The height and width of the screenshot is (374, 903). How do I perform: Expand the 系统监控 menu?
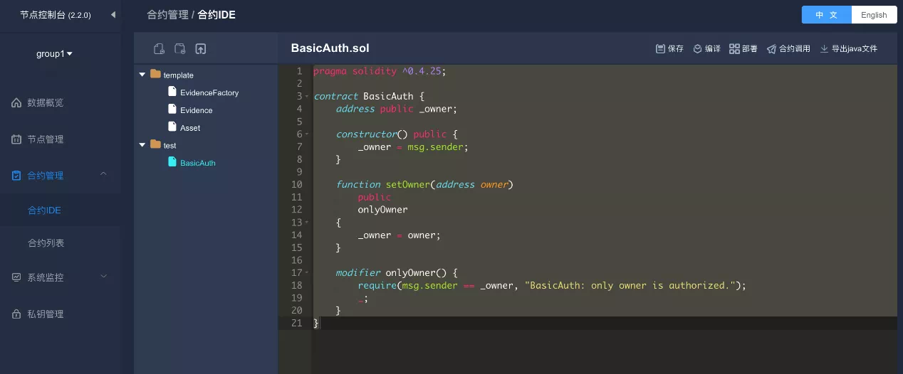[x=60, y=277]
